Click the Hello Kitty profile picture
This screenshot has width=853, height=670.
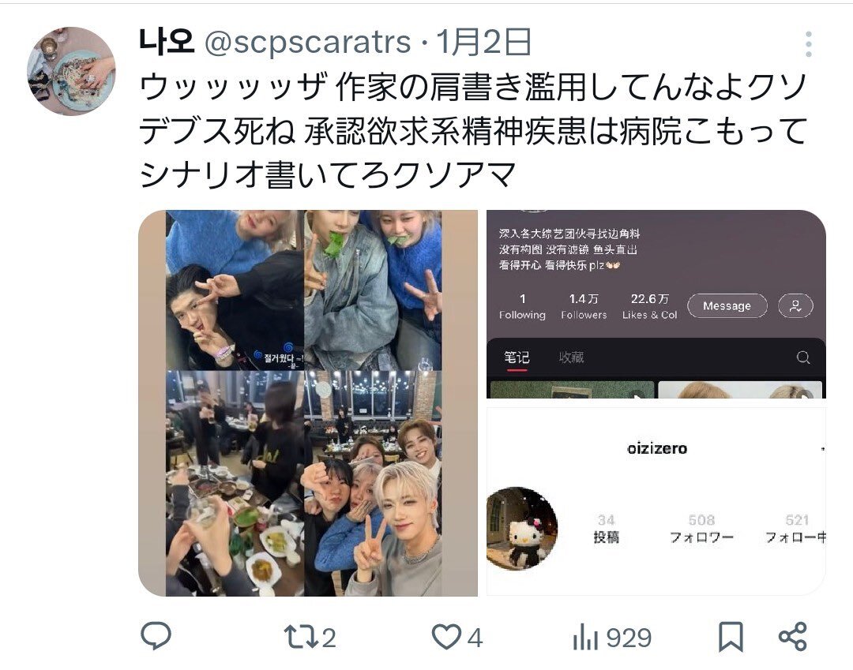(521, 528)
